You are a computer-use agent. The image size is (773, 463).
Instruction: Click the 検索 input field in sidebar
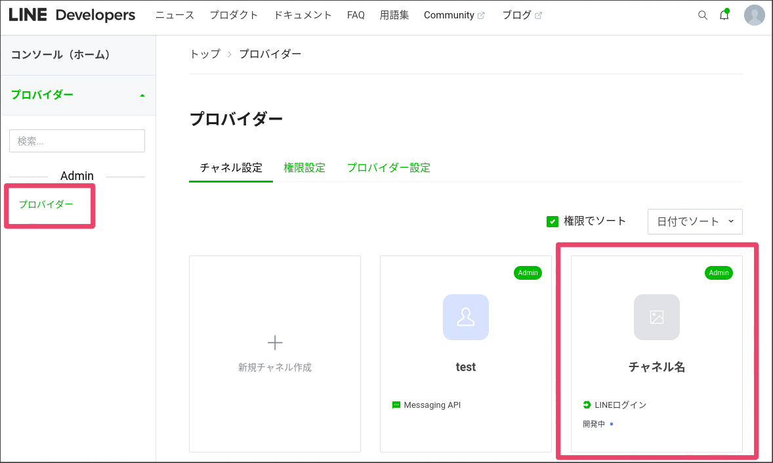pos(77,141)
